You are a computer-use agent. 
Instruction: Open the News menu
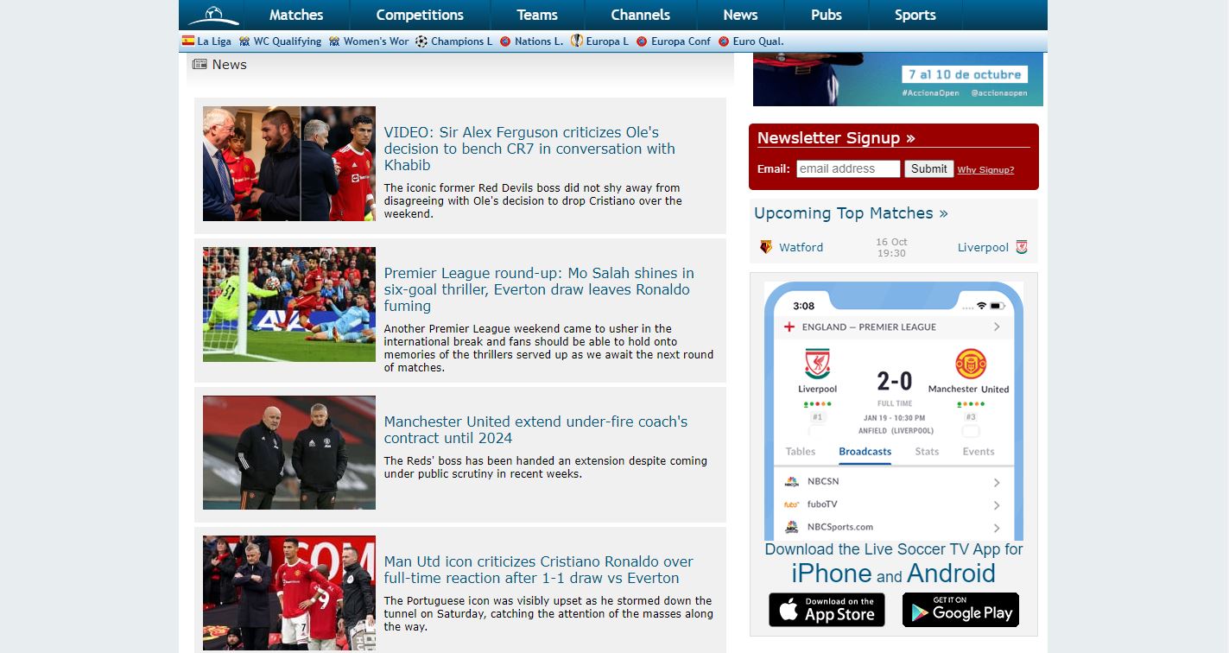740,15
